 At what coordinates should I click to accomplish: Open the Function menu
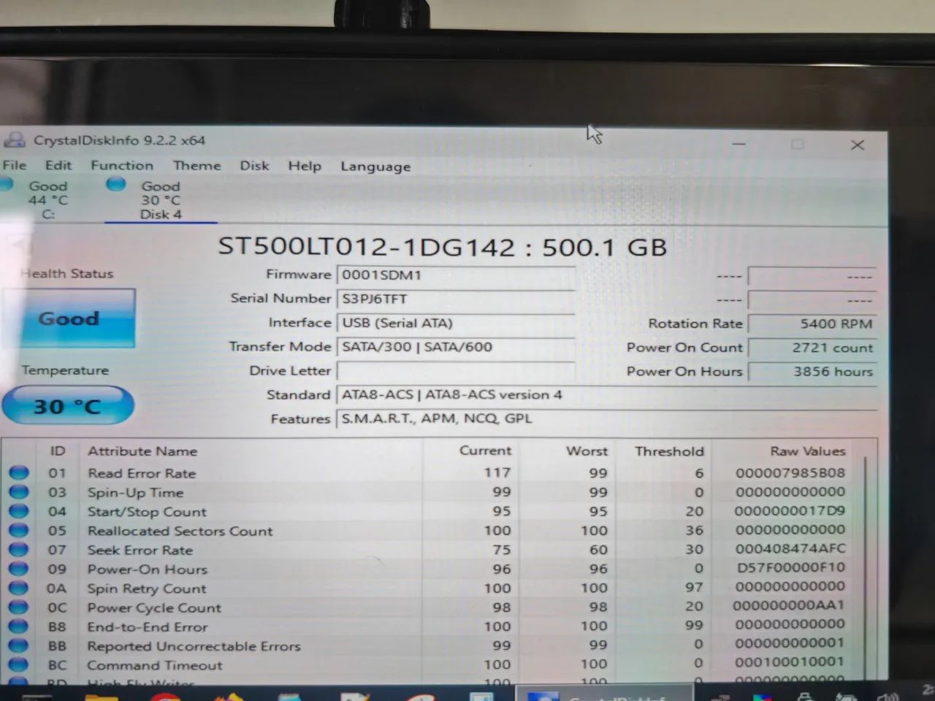[x=122, y=165]
